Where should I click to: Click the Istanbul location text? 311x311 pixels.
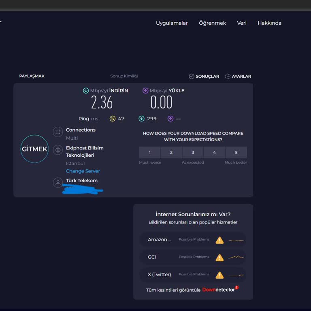click(x=75, y=164)
